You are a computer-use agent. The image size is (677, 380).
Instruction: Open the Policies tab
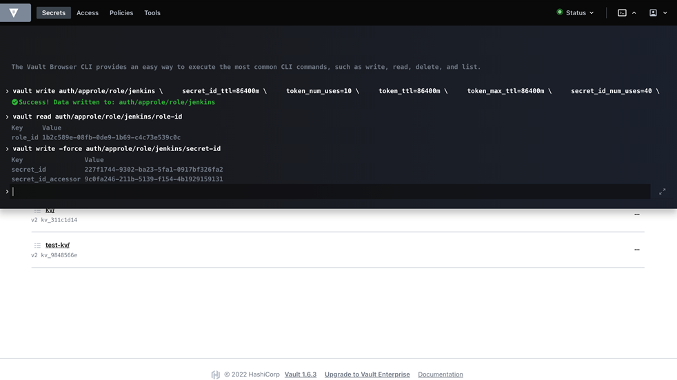[121, 12]
